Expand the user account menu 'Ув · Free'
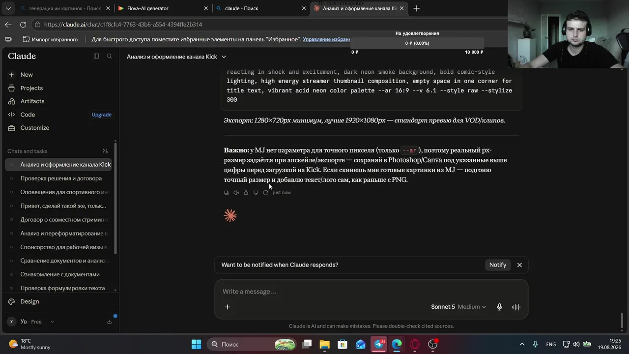Viewport: 629px width, 354px height. [30, 322]
